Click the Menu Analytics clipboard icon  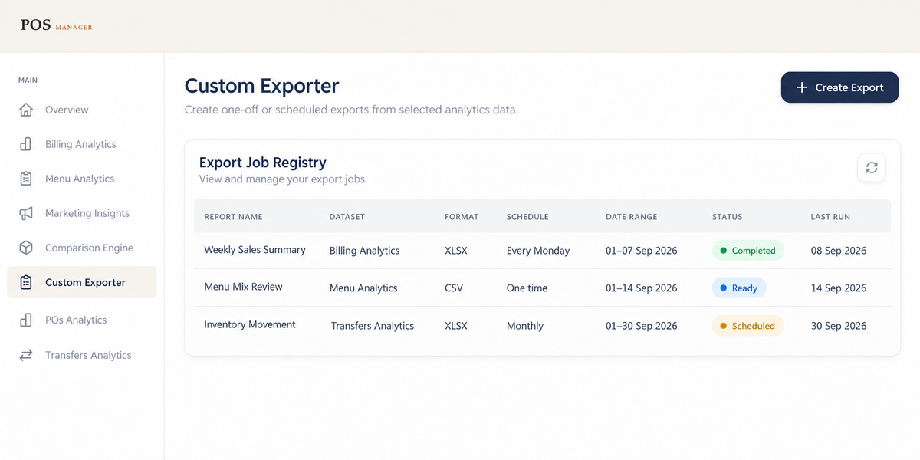[26, 179]
